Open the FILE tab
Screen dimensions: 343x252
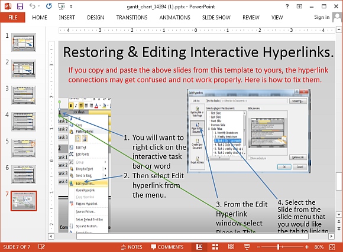click(12, 18)
